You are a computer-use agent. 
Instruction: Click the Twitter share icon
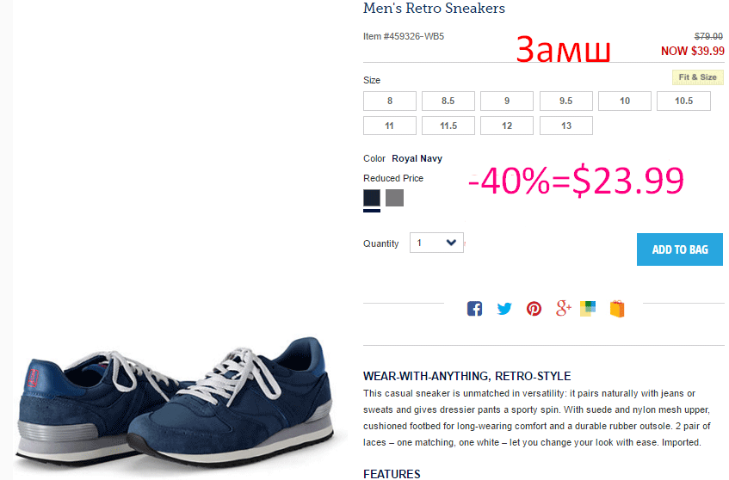tap(504, 309)
